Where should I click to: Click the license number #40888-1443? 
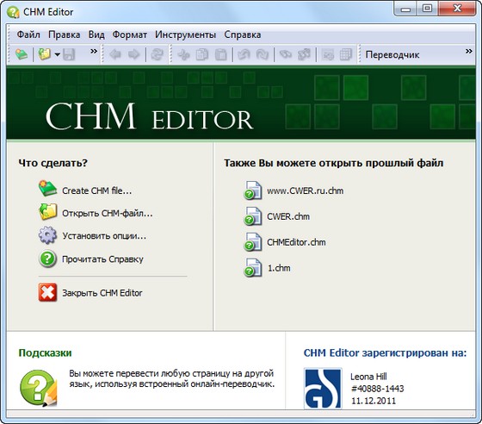point(378,389)
